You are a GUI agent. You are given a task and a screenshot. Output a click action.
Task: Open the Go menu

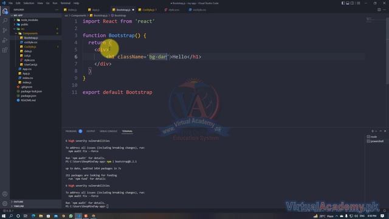47,3
